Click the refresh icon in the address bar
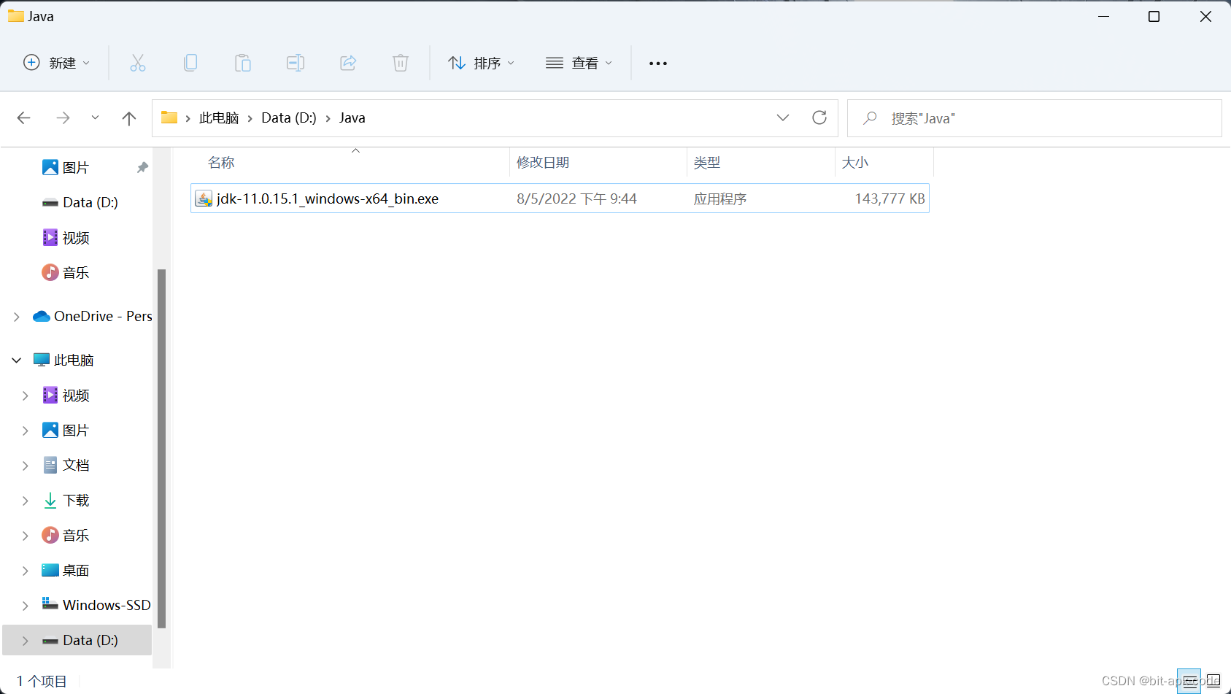This screenshot has width=1231, height=694. click(x=819, y=117)
